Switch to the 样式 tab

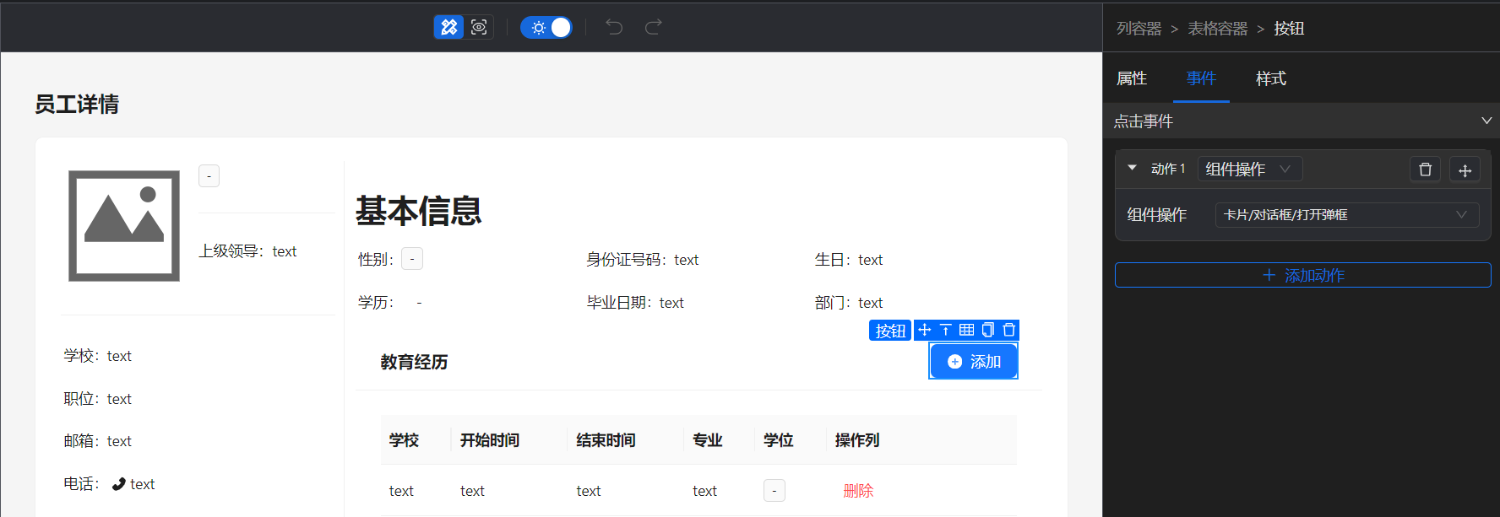tap(1270, 78)
